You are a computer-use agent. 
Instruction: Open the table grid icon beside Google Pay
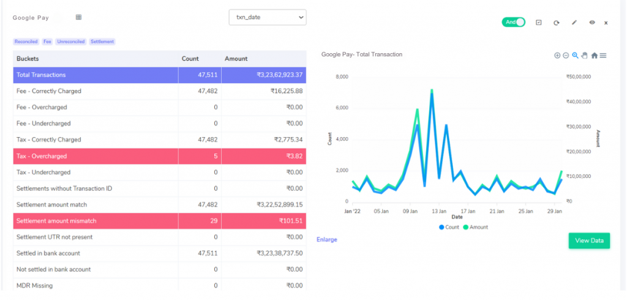(x=79, y=17)
